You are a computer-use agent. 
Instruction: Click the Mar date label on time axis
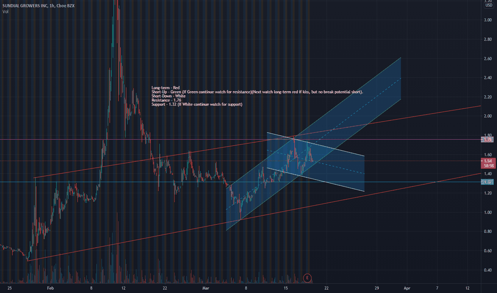pos(206,288)
